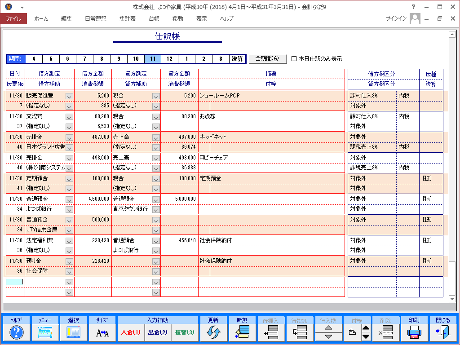Enable the 本日仕訳のみ表示 checkbox

tap(294, 59)
